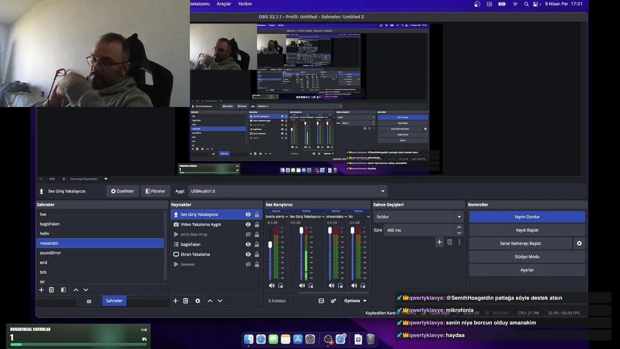Decrease the Süre duration with the down arrow
Screen dimensions: 620x349
(459, 233)
